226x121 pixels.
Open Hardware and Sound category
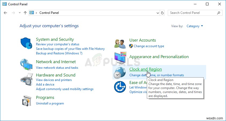coord(56,75)
